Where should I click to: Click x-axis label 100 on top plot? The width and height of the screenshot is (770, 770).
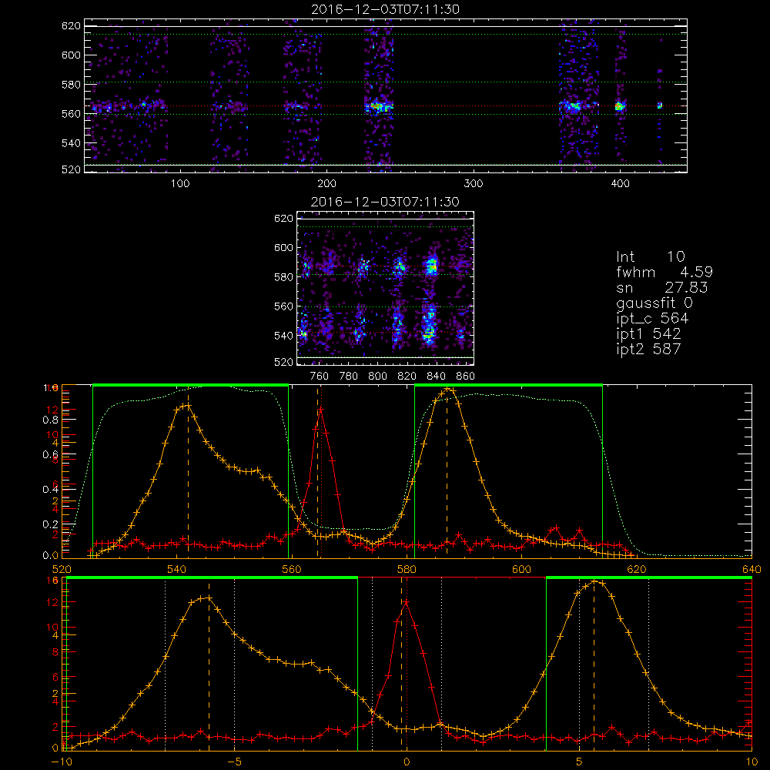click(x=180, y=184)
